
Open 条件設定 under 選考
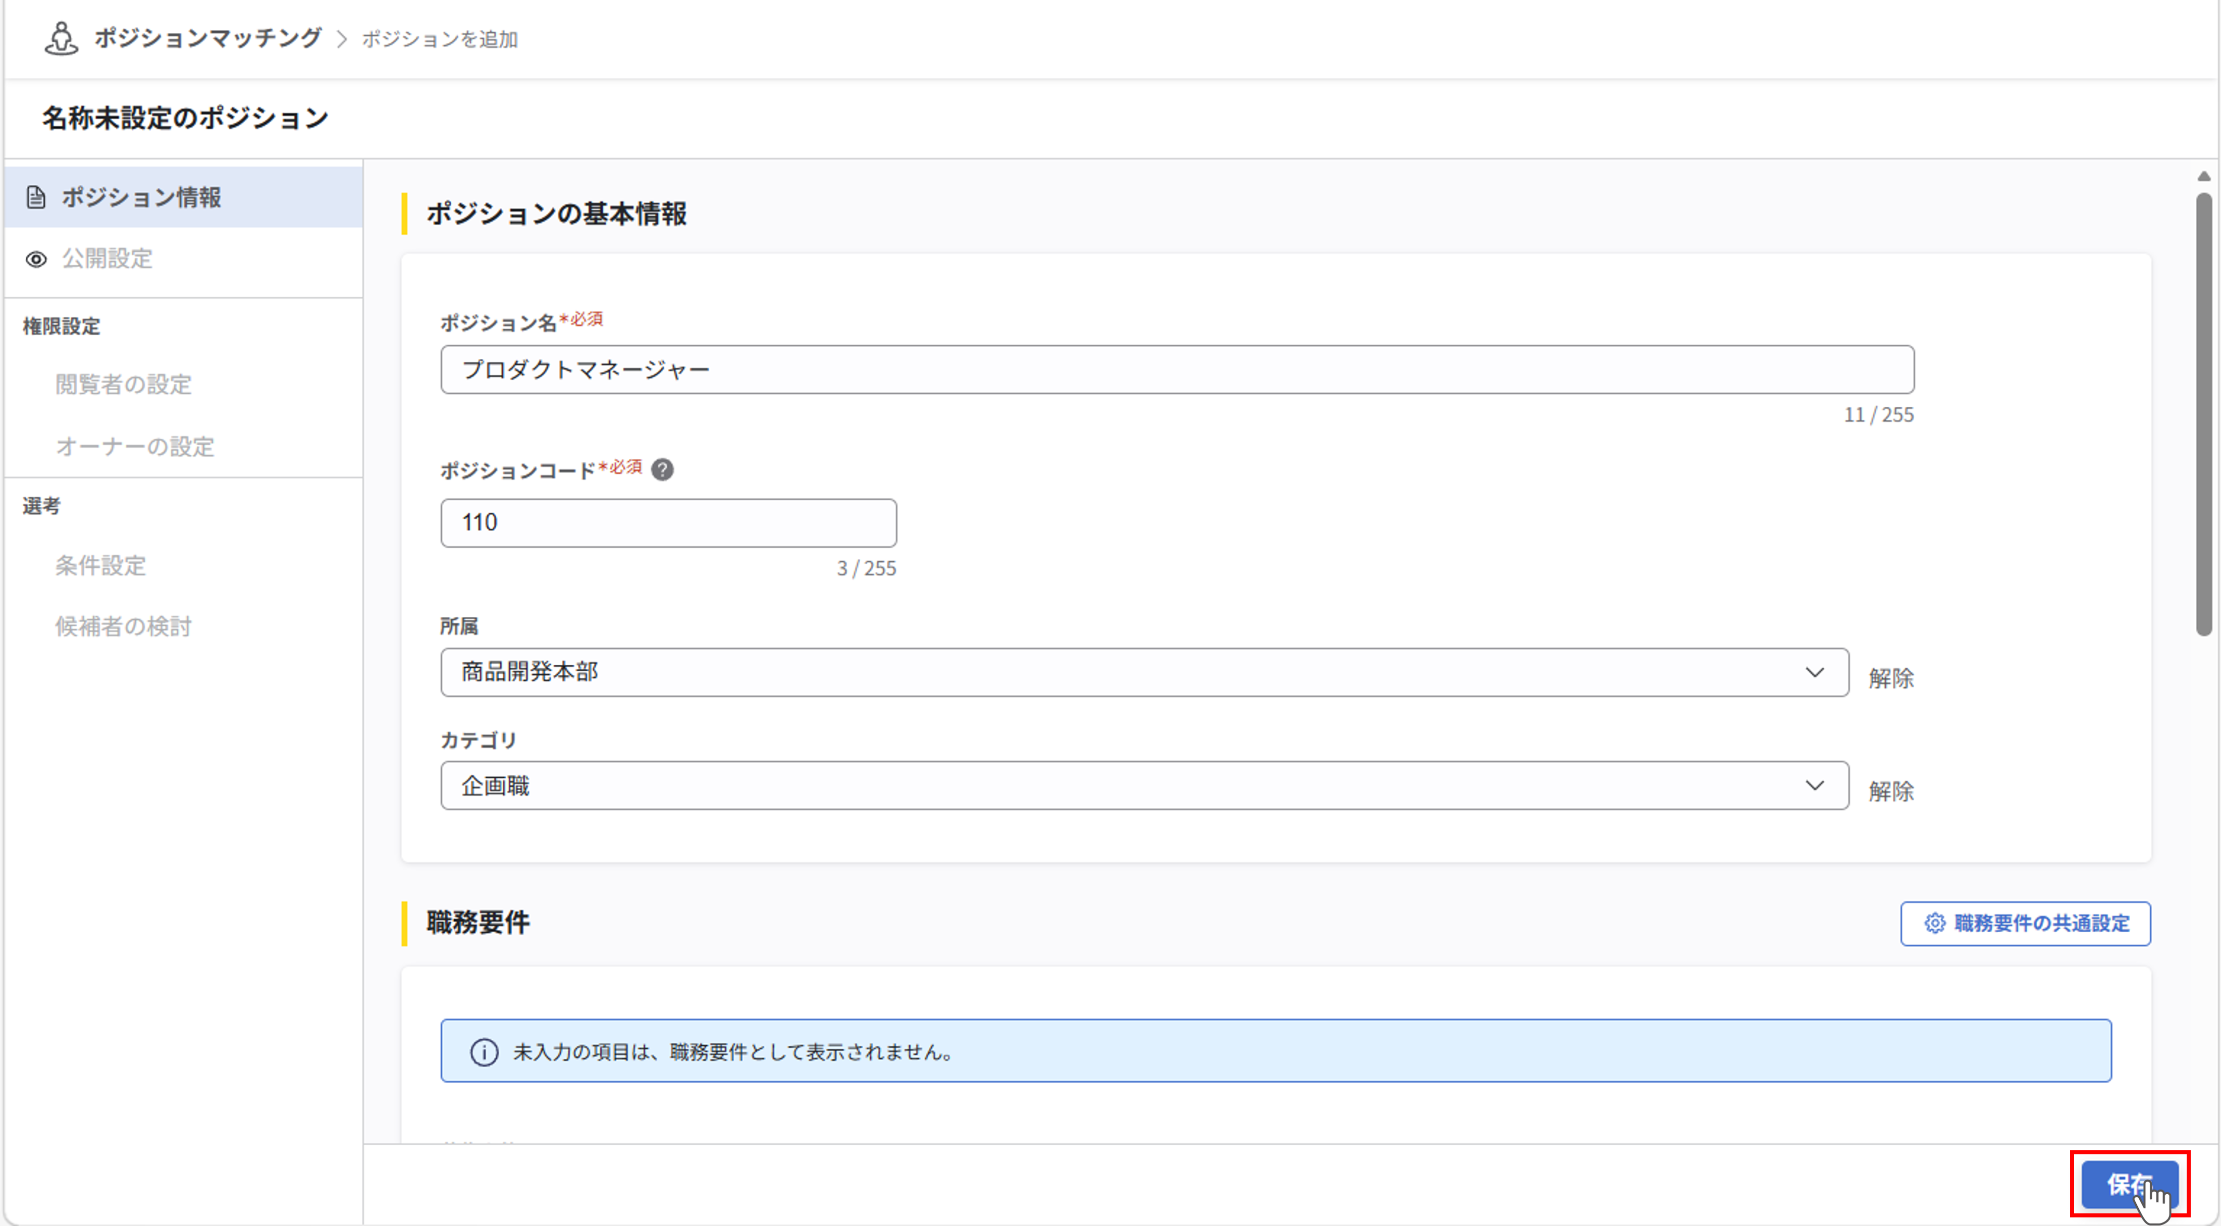[101, 566]
